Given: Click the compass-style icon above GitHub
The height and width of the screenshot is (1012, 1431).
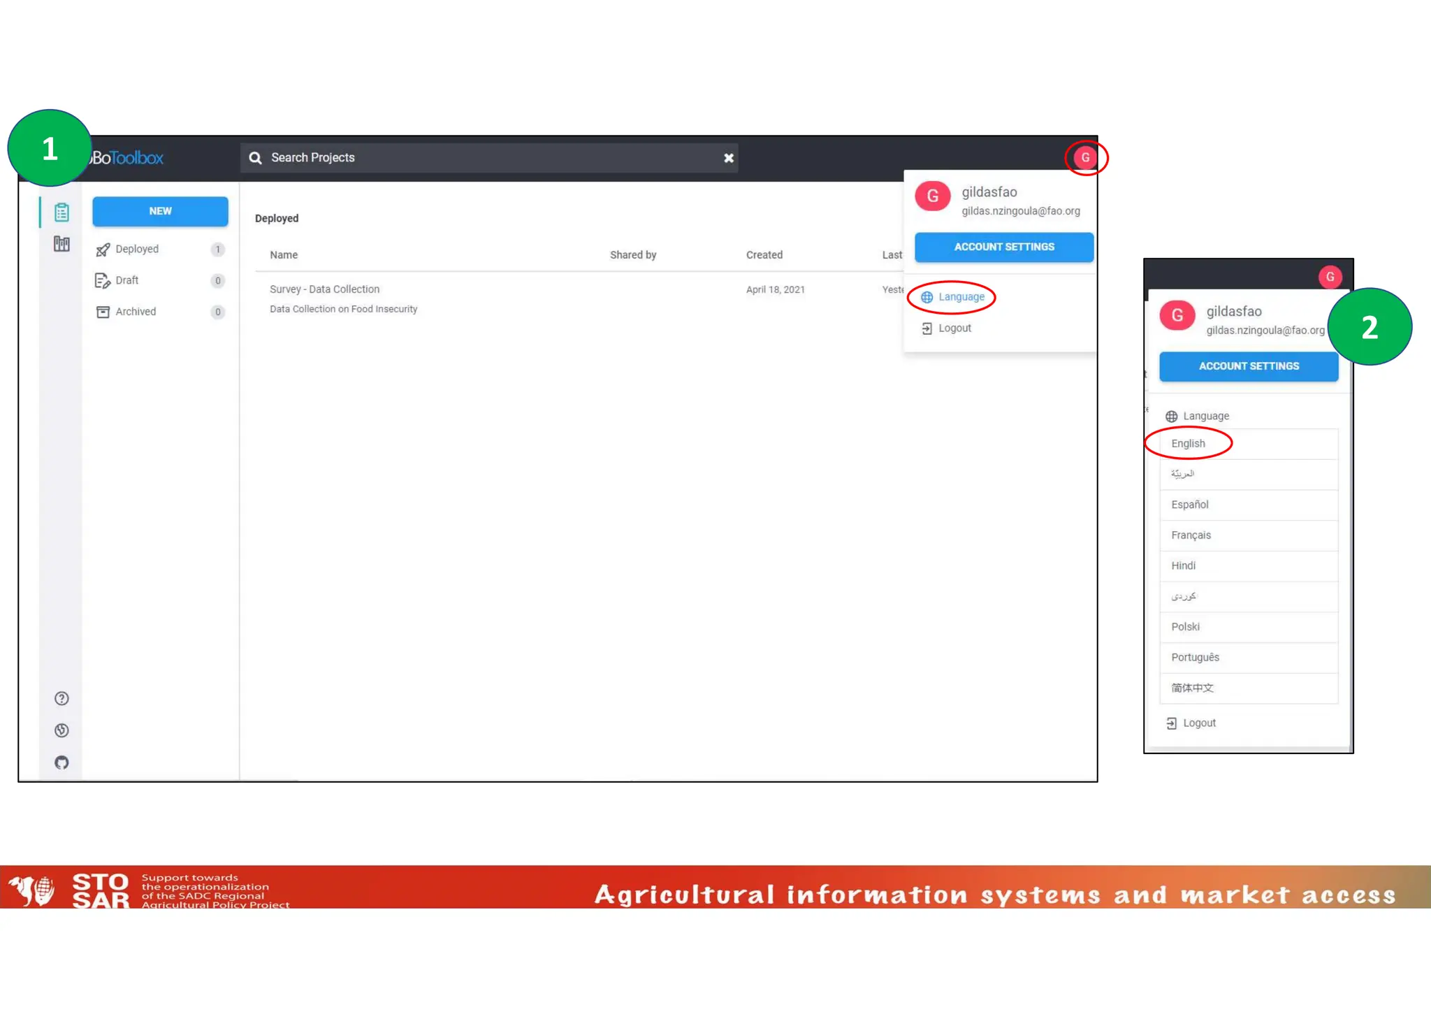Looking at the screenshot, I should (61, 730).
